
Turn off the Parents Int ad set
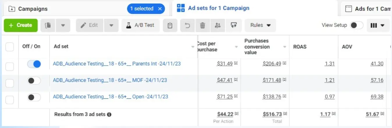pos(34,64)
